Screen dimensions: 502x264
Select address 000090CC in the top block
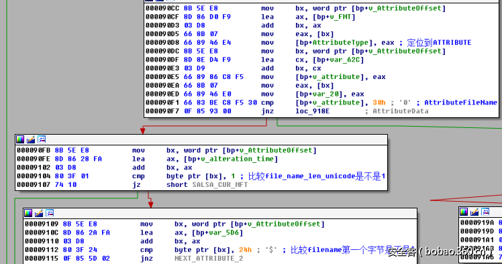tap(162, 8)
